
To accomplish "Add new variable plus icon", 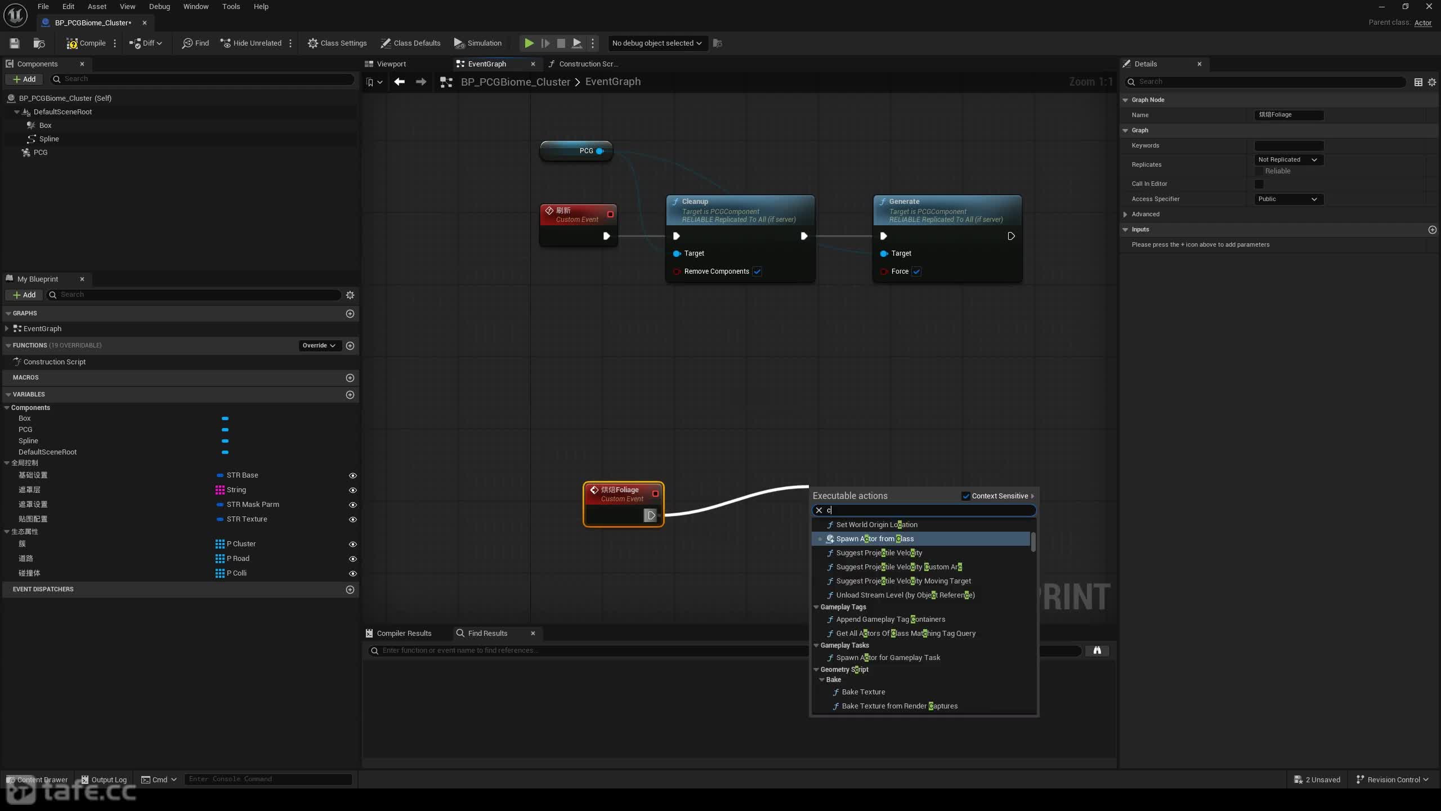I will 350,394.
